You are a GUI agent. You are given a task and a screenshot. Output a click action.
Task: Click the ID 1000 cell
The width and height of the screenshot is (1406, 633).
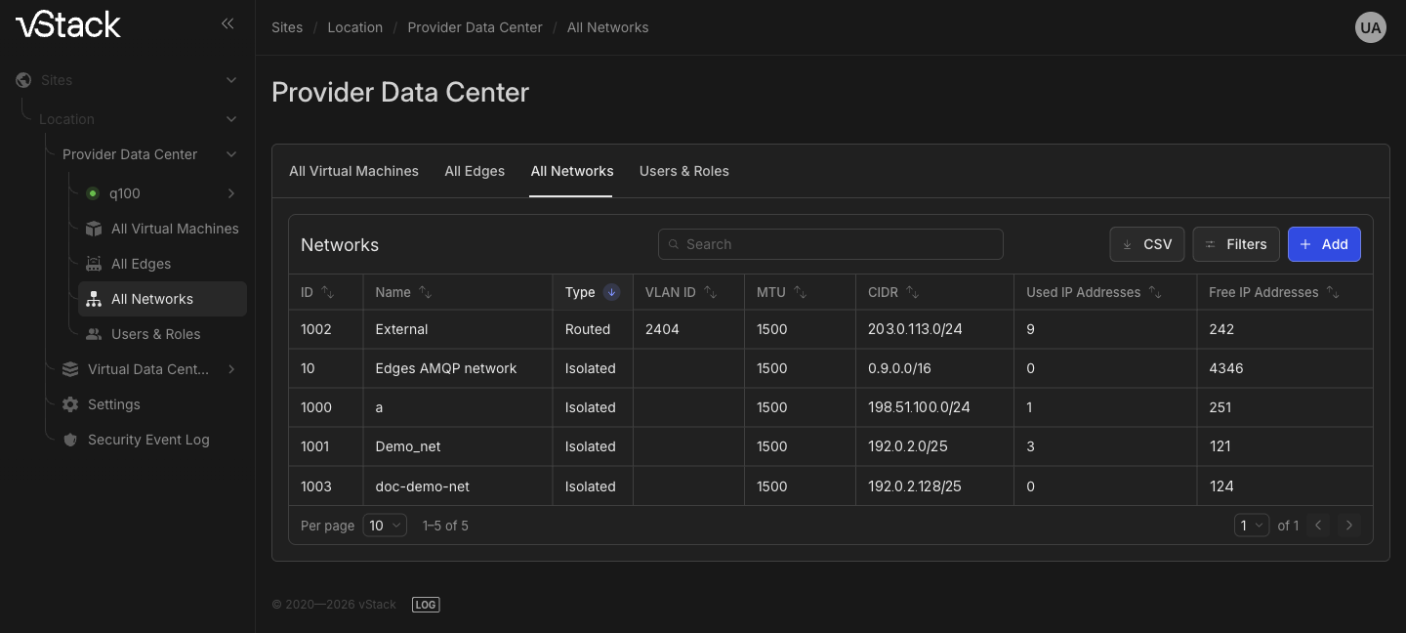tap(316, 407)
